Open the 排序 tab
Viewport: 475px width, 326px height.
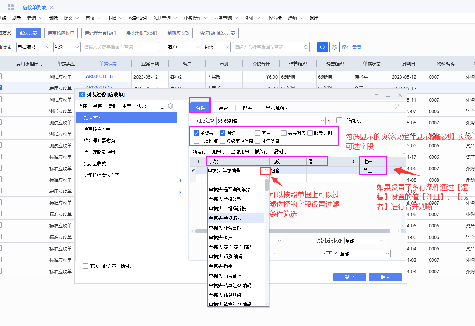[247, 108]
